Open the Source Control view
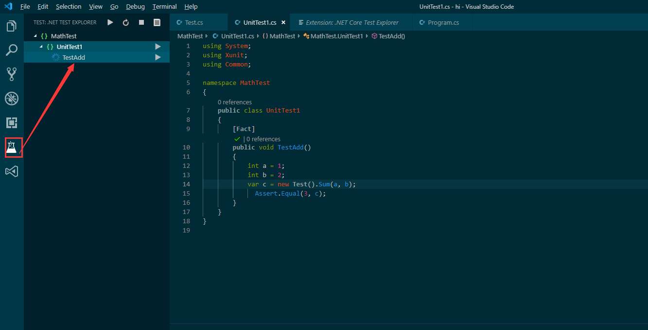Image resolution: width=648 pixels, height=330 pixels. click(12, 74)
